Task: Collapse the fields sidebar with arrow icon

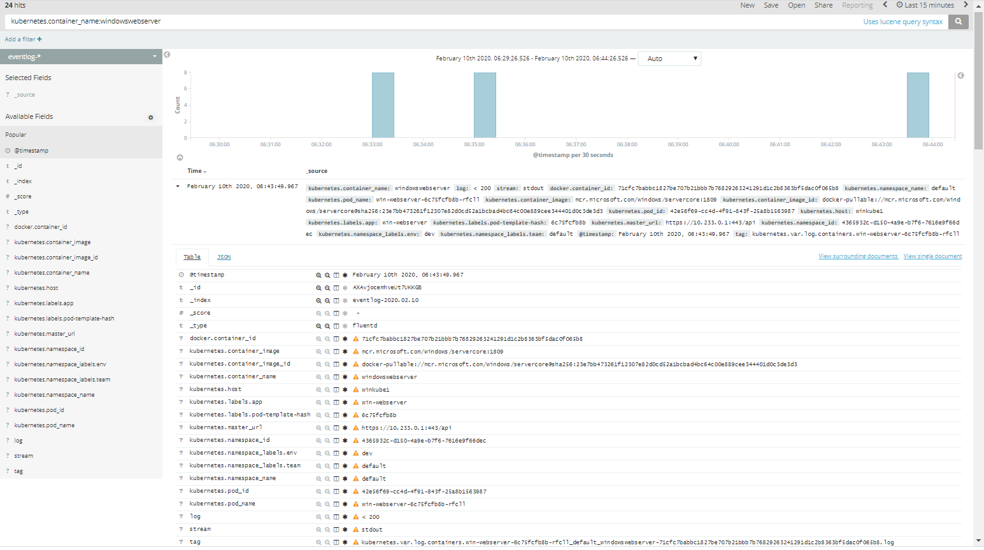Action: click(167, 55)
